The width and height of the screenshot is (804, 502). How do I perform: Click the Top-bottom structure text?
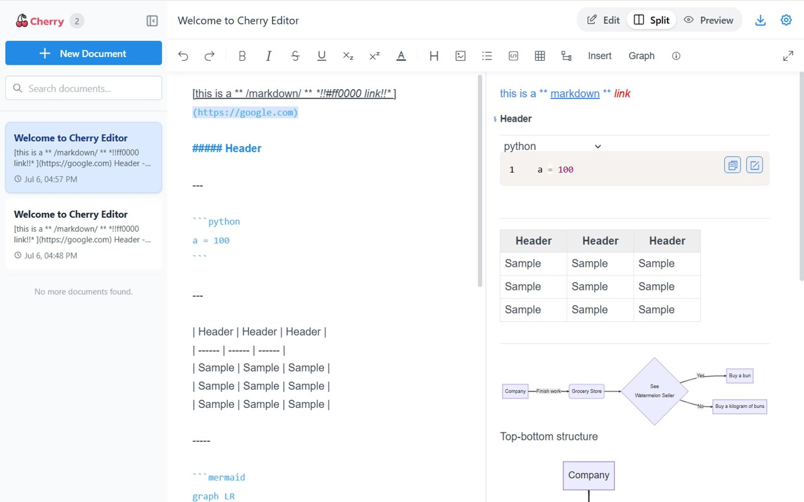[x=549, y=437]
